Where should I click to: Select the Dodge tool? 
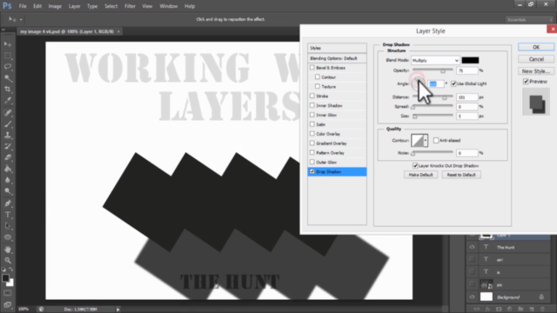click(x=8, y=191)
